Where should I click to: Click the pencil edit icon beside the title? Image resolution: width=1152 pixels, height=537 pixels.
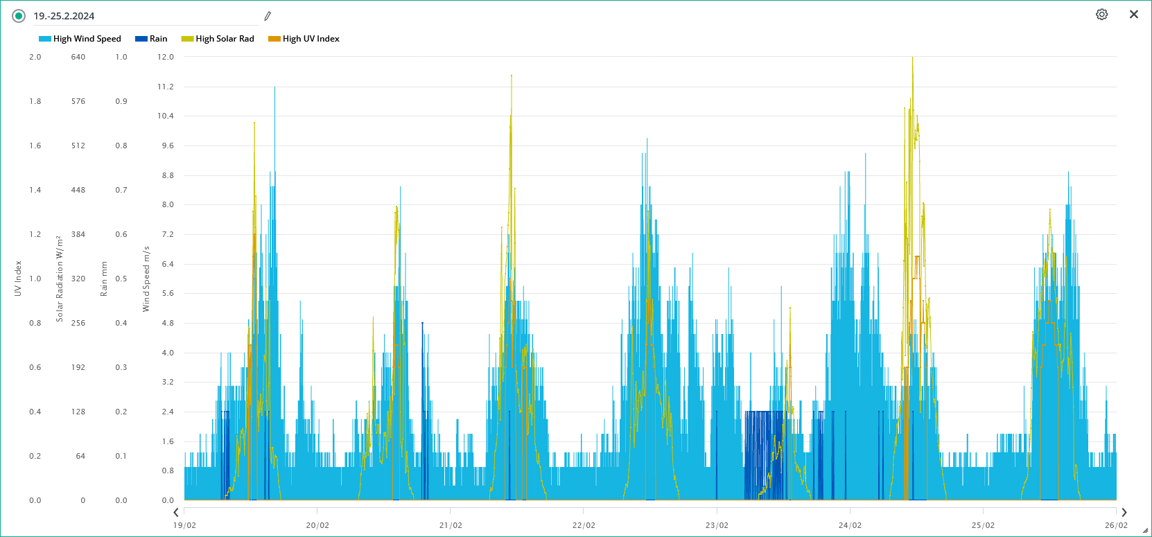(268, 16)
